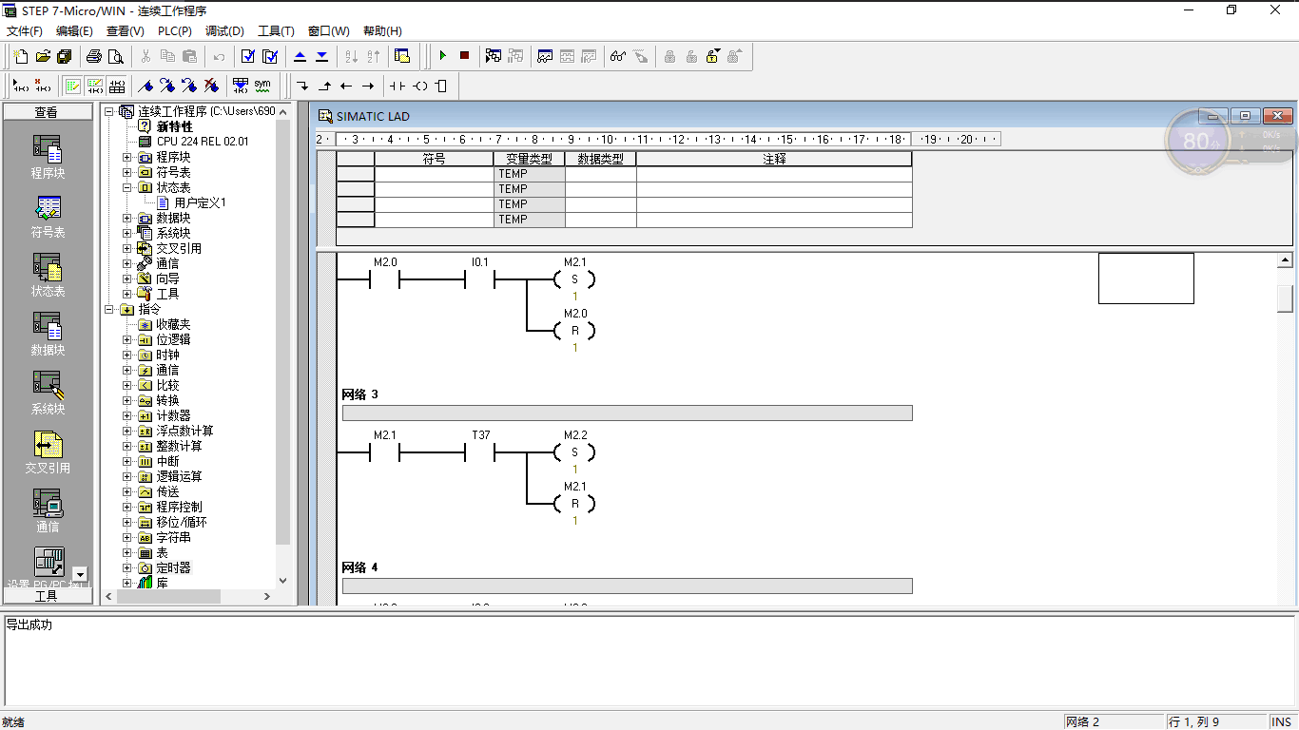
Task: Click the glasses read-all icon
Action: coord(618,56)
